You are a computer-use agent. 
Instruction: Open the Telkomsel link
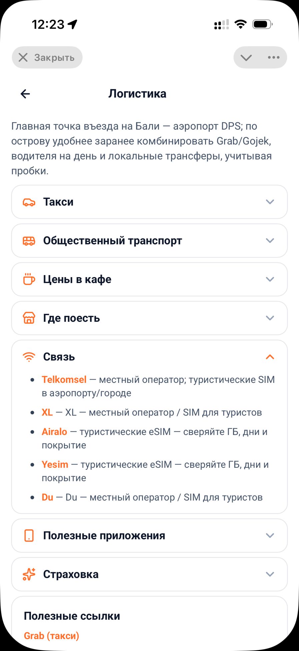point(64,380)
